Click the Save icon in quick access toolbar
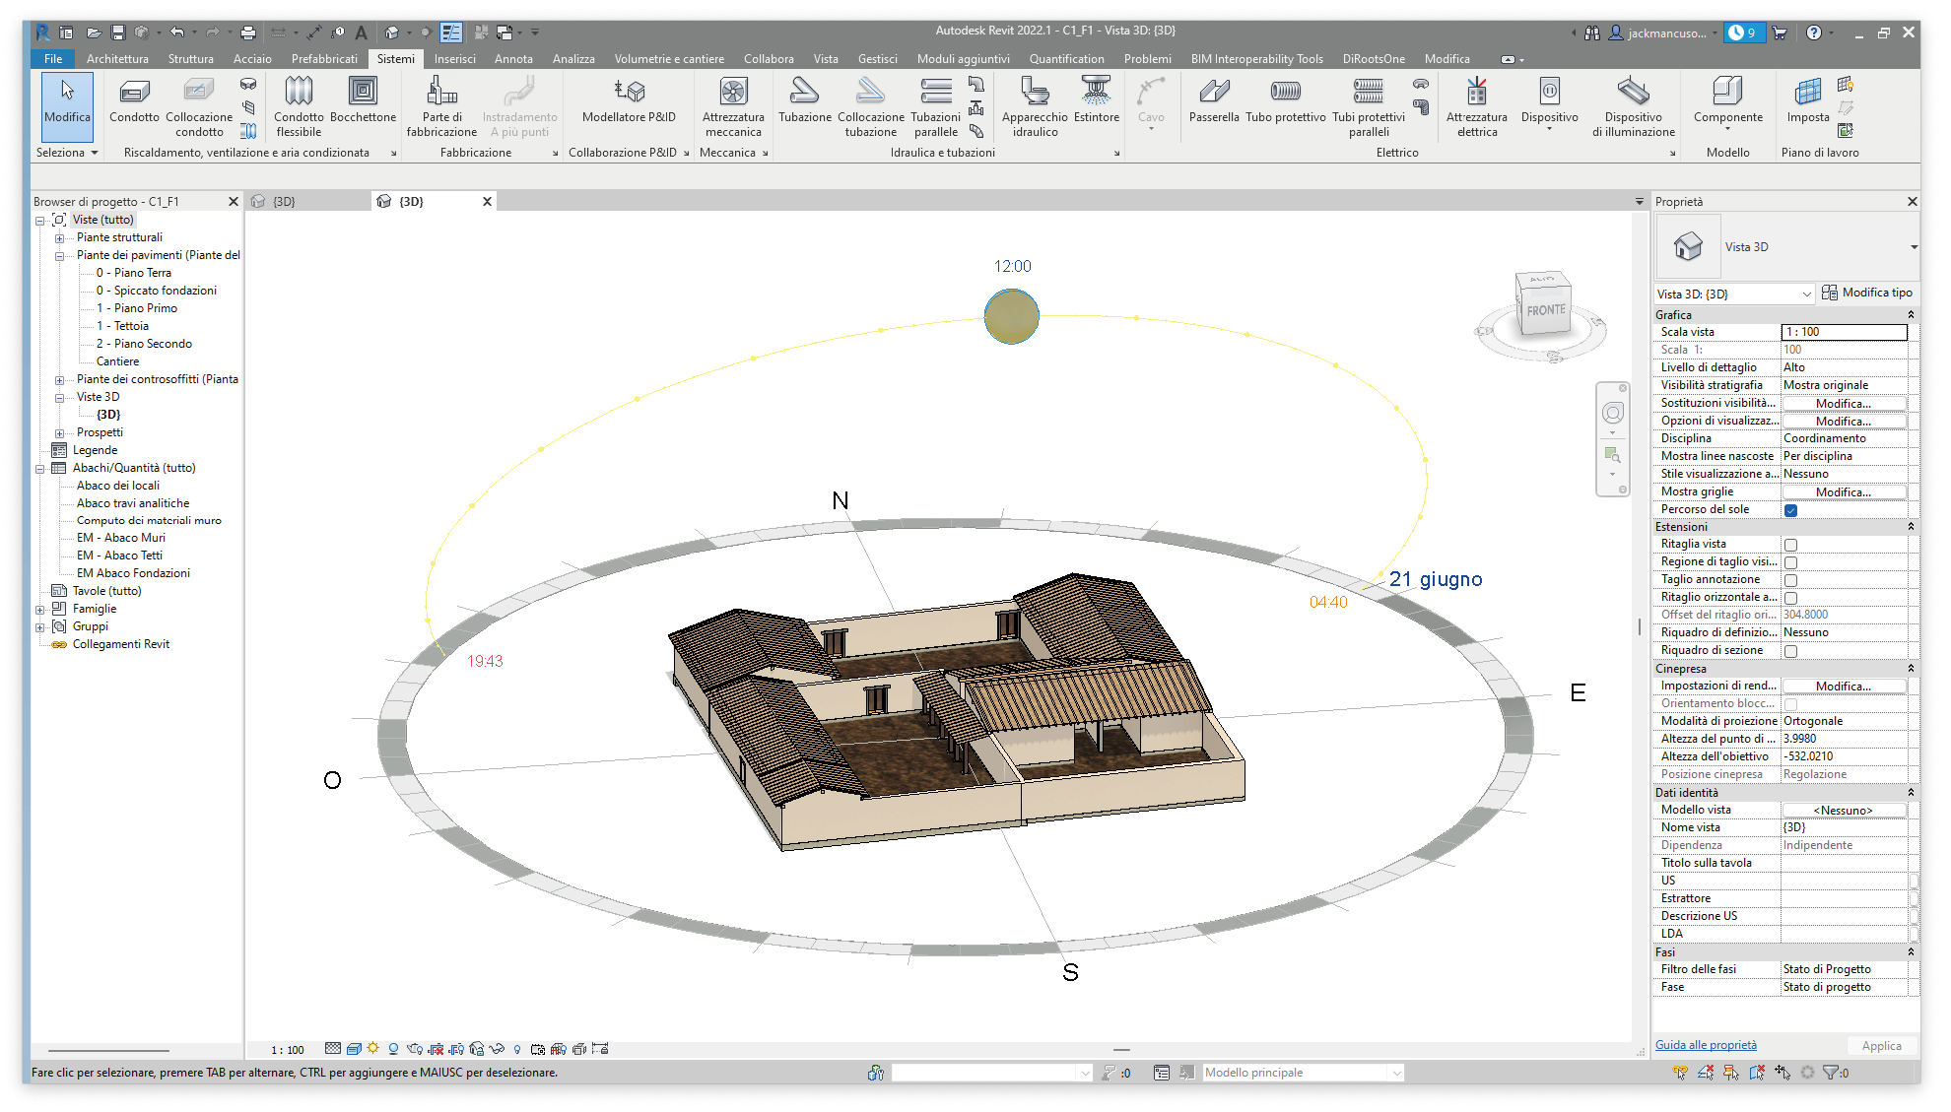1951x1112 pixels. coord(117,33)
